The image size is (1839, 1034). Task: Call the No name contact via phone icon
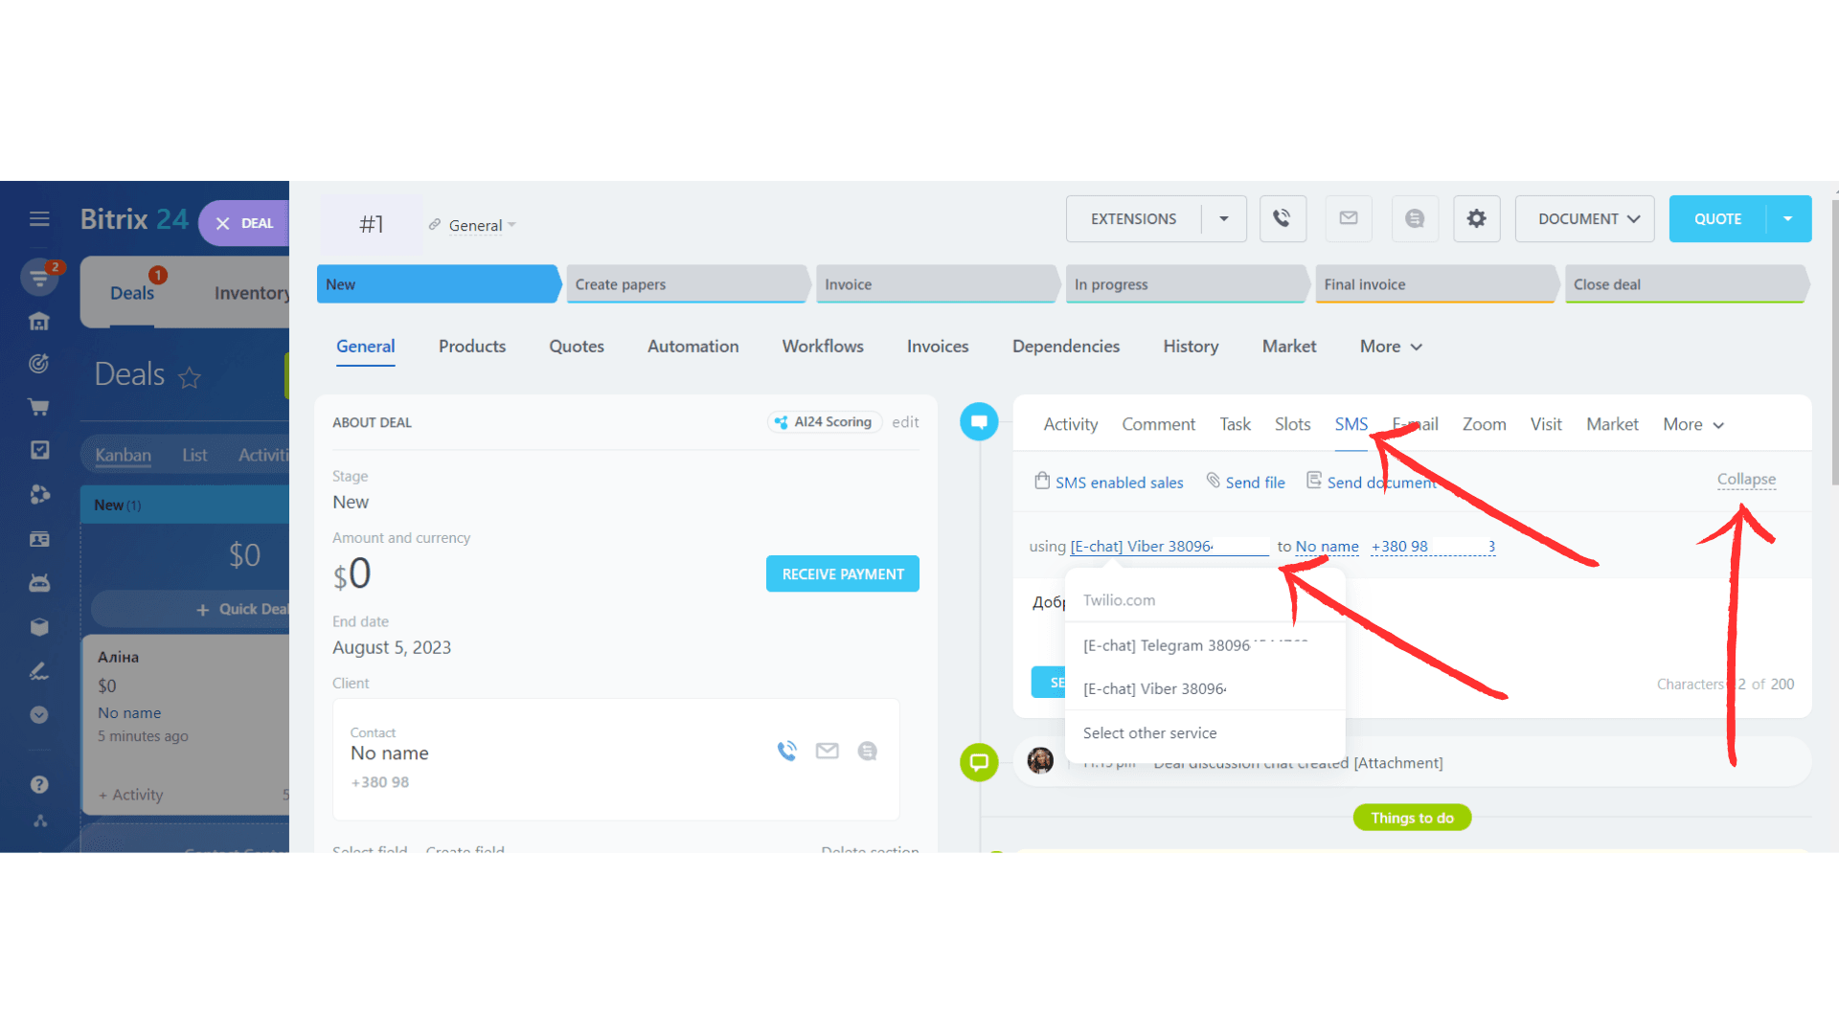pyautogui.click(x=786, y=752)
